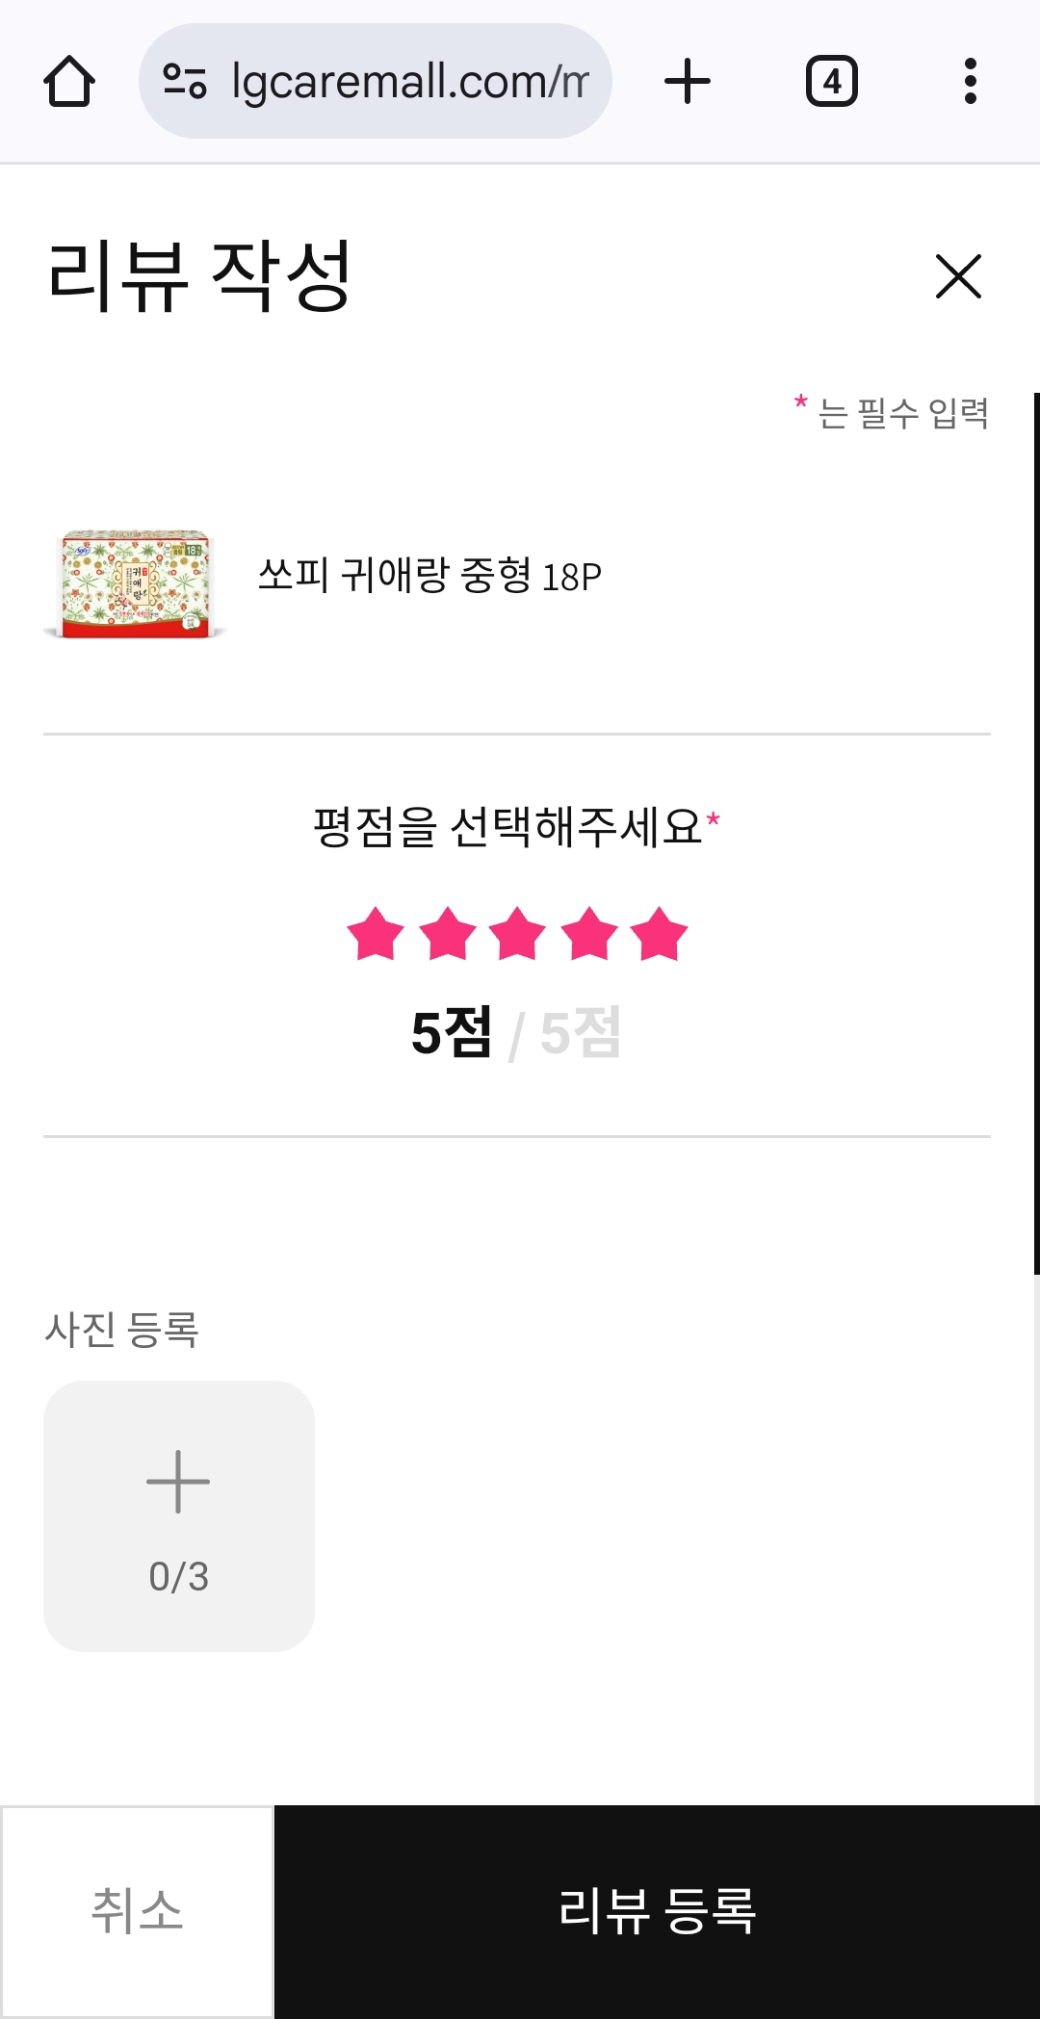
Task: Tap the browser home icon
Action: (69, 82)
